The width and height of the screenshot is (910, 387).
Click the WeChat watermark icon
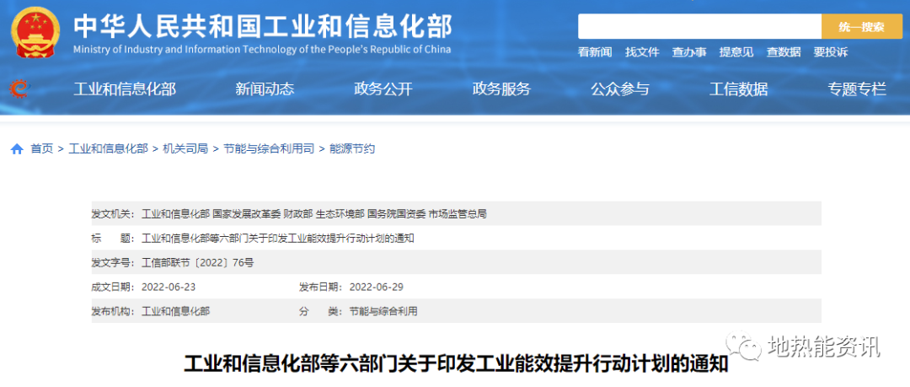[x=747, y=345]
